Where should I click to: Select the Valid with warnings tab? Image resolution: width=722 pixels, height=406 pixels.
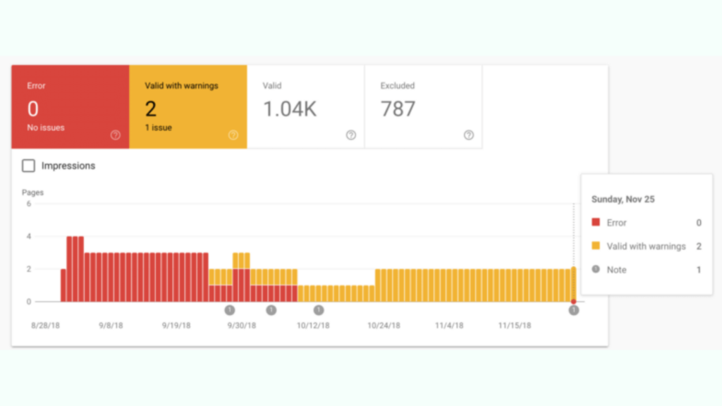pos(188,107)
